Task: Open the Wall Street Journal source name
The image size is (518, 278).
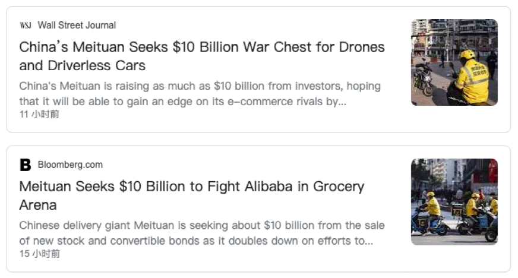Action: point(77,25)
